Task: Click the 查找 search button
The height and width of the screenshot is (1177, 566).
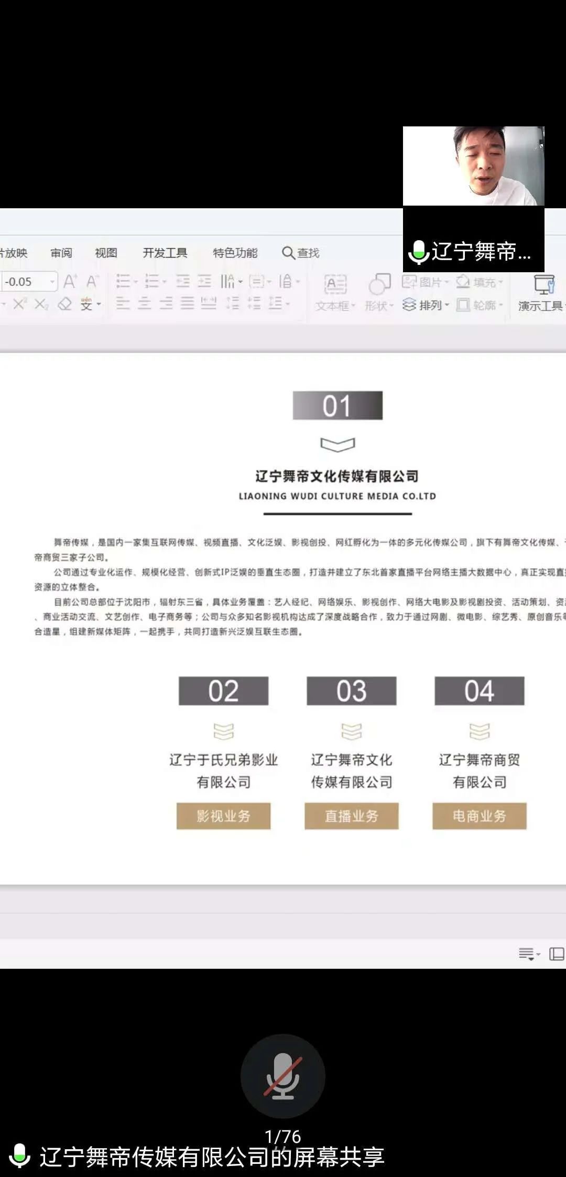Action: [301, 253]
